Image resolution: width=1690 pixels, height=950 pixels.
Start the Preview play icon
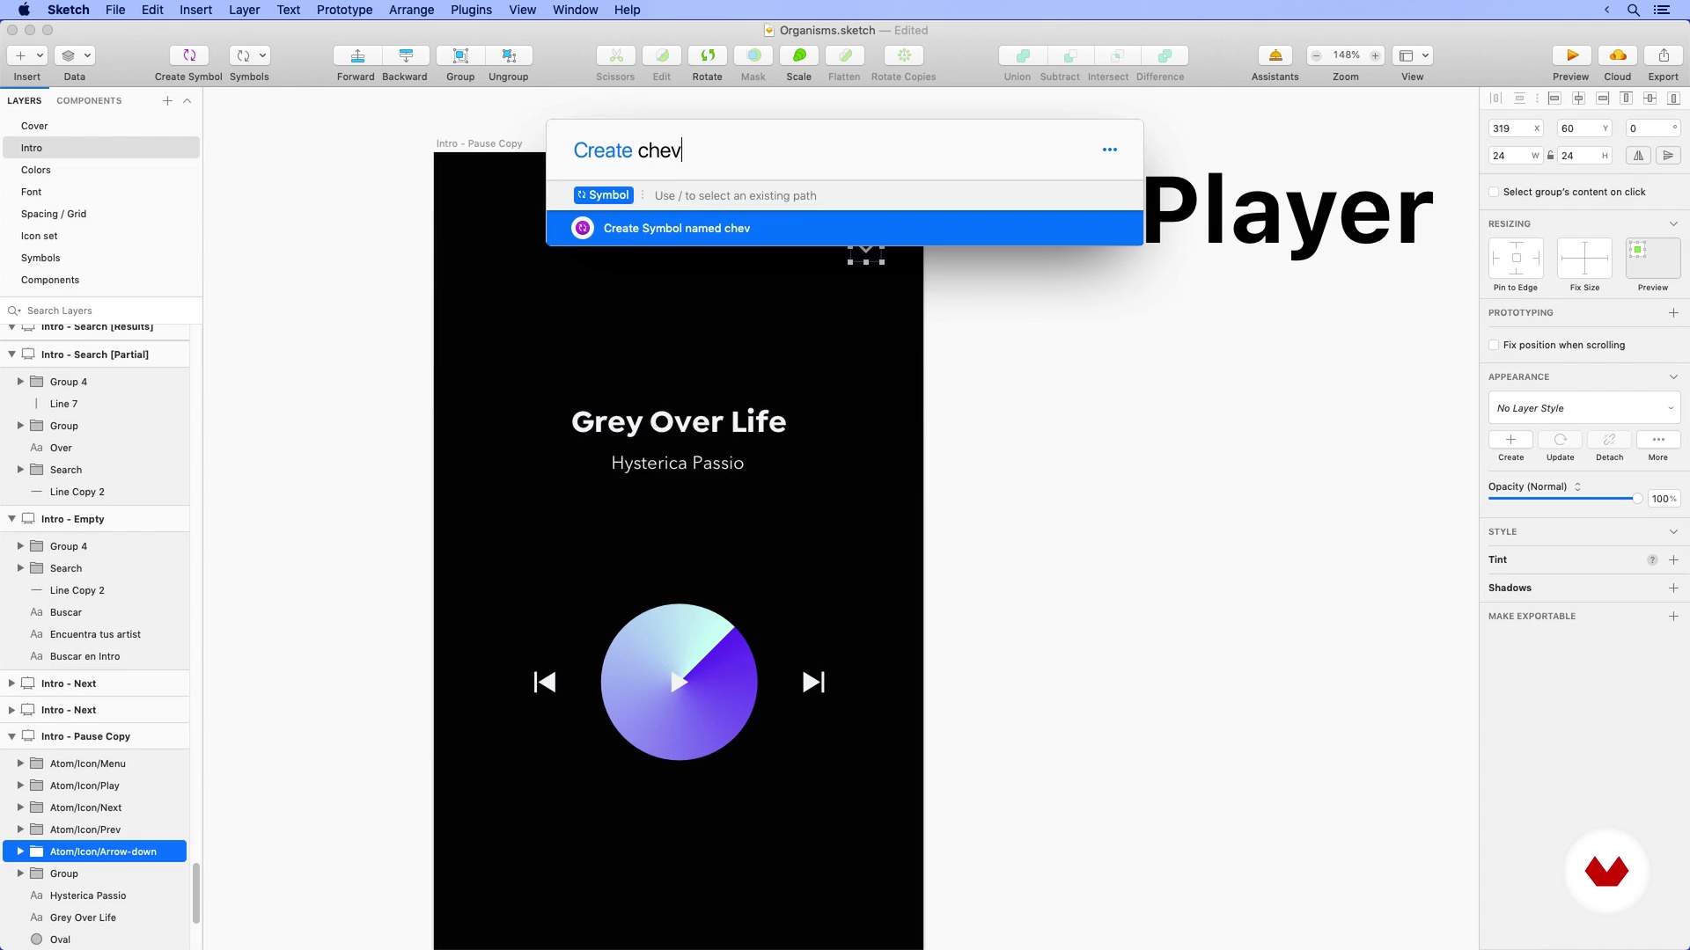[1571, 55]
